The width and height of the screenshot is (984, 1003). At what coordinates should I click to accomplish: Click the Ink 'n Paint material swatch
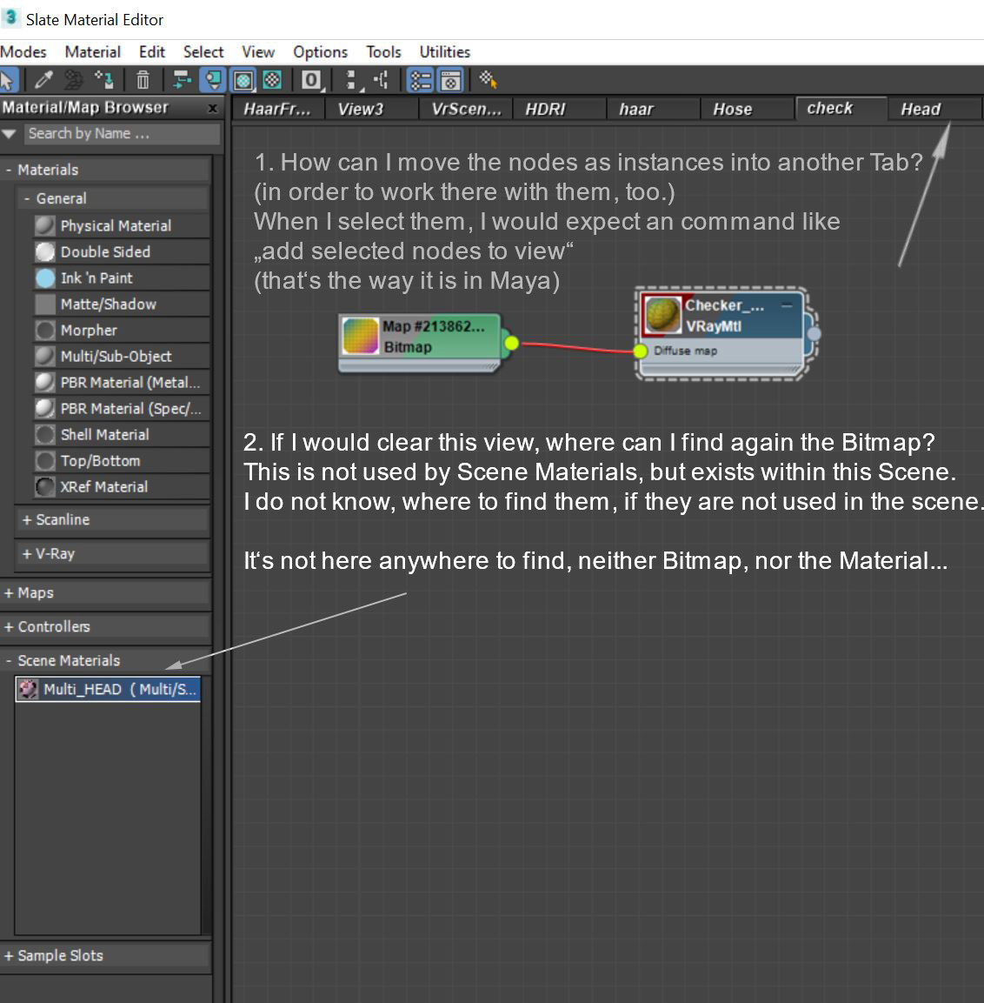44,277
